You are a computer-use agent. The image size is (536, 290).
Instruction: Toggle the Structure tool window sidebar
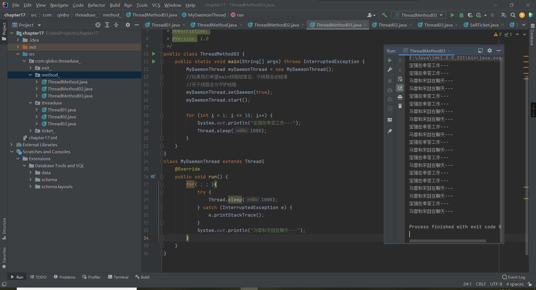pos(4,229)
